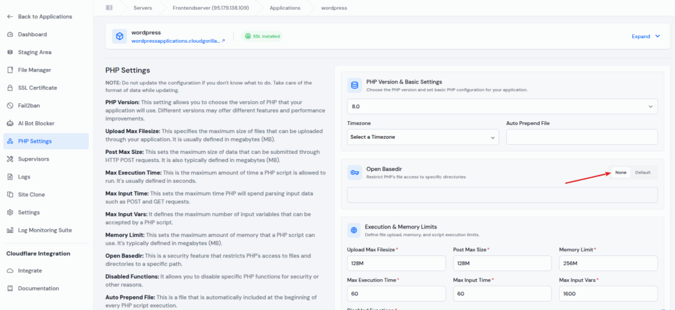The image size is (675, 310).
Task: Open Logs from the sidebar
Action: 46,176
